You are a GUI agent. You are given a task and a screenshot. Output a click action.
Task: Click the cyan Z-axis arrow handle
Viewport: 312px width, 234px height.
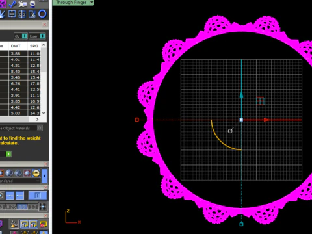point(241,94)
